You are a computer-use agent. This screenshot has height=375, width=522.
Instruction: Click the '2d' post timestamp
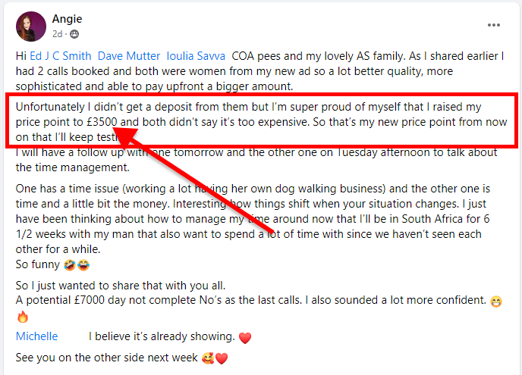coord(58,34)
